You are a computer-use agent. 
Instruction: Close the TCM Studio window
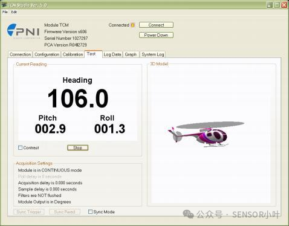tap(284, 5)
